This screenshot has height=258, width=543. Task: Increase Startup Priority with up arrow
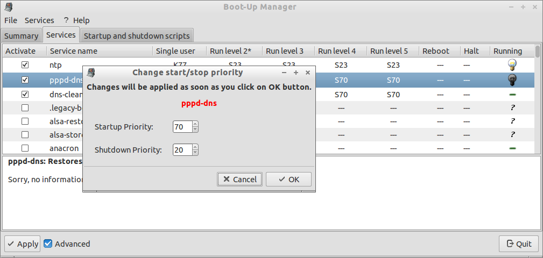[195, 124]
